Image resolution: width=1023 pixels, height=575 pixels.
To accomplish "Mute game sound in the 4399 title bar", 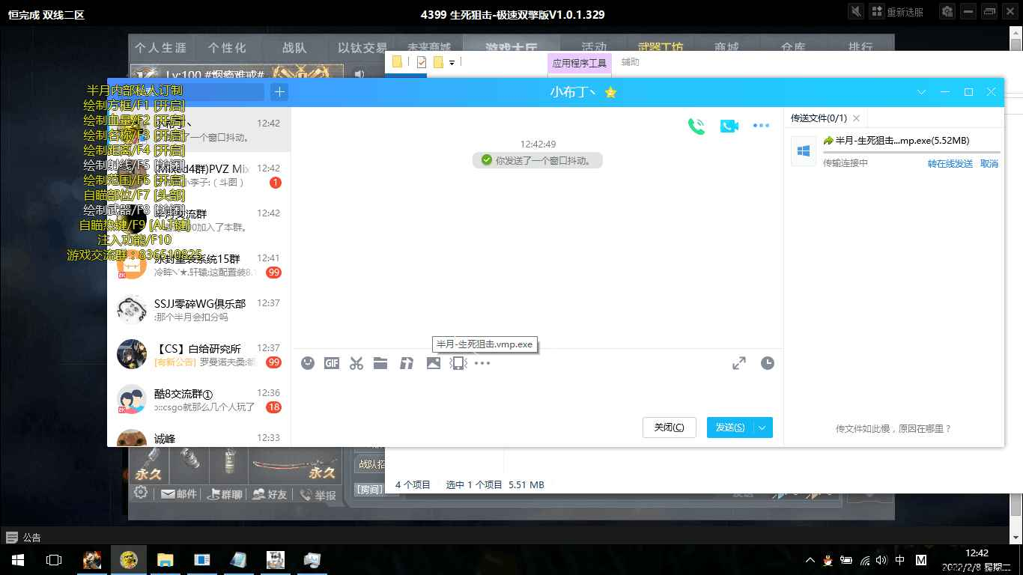I will tap(856, 11).
